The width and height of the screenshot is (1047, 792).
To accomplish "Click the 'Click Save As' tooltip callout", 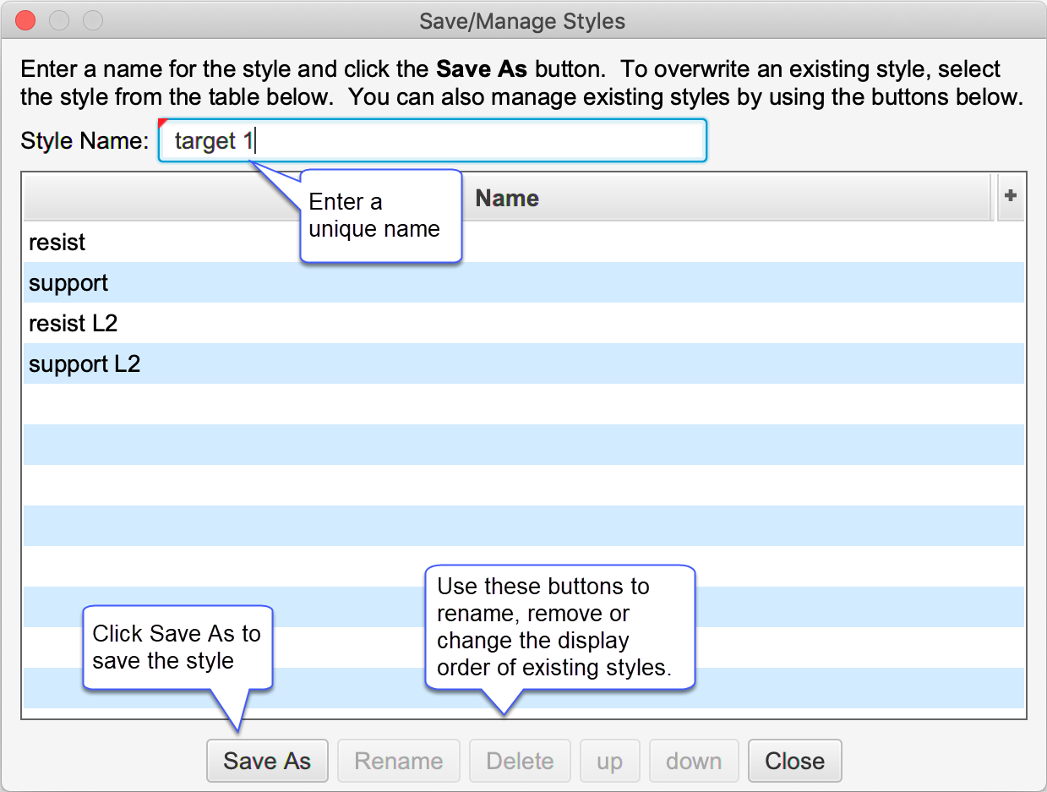I will click(x=177, y=647).
